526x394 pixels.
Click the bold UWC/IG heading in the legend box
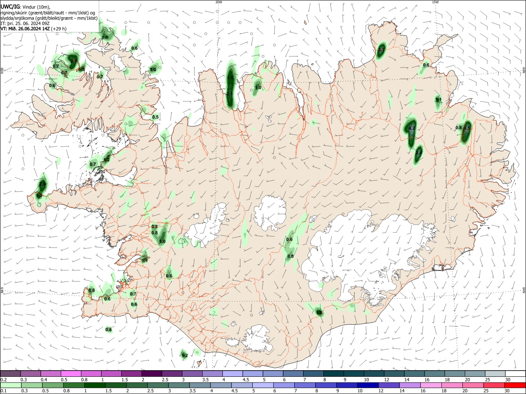tap(10, 7)
